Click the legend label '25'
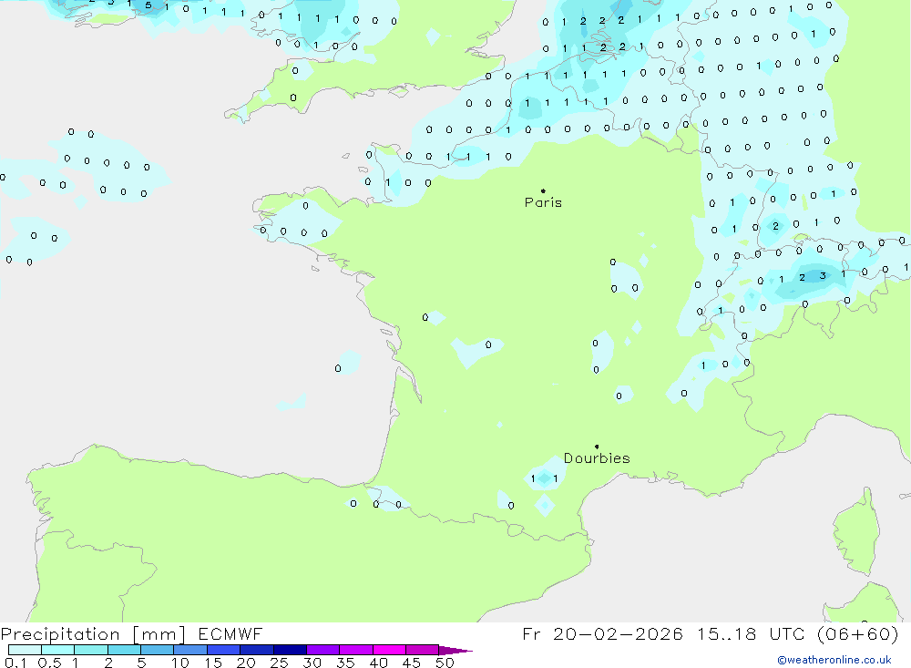The image size is (911, 668). click(279, 663)
